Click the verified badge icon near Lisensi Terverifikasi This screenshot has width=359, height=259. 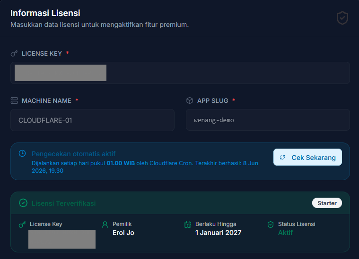[23, 203]
